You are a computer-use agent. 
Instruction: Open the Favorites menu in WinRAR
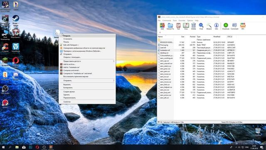coord(182,20)
